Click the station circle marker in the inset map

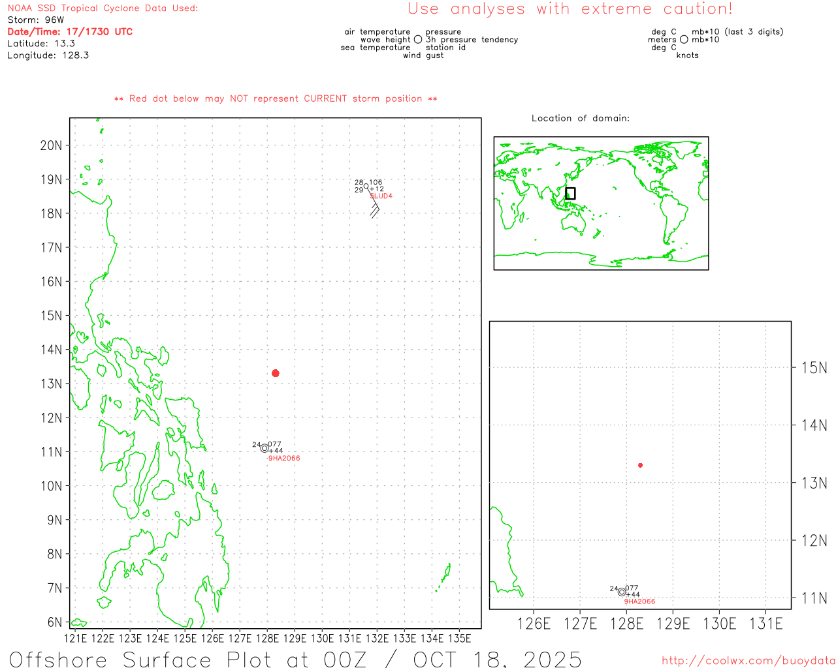pyautogui.click(x=622, y=592)
